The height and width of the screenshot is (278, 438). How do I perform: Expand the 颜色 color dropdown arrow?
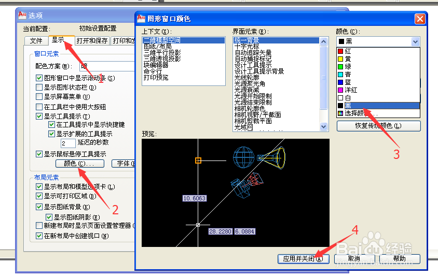pos(415,42)
